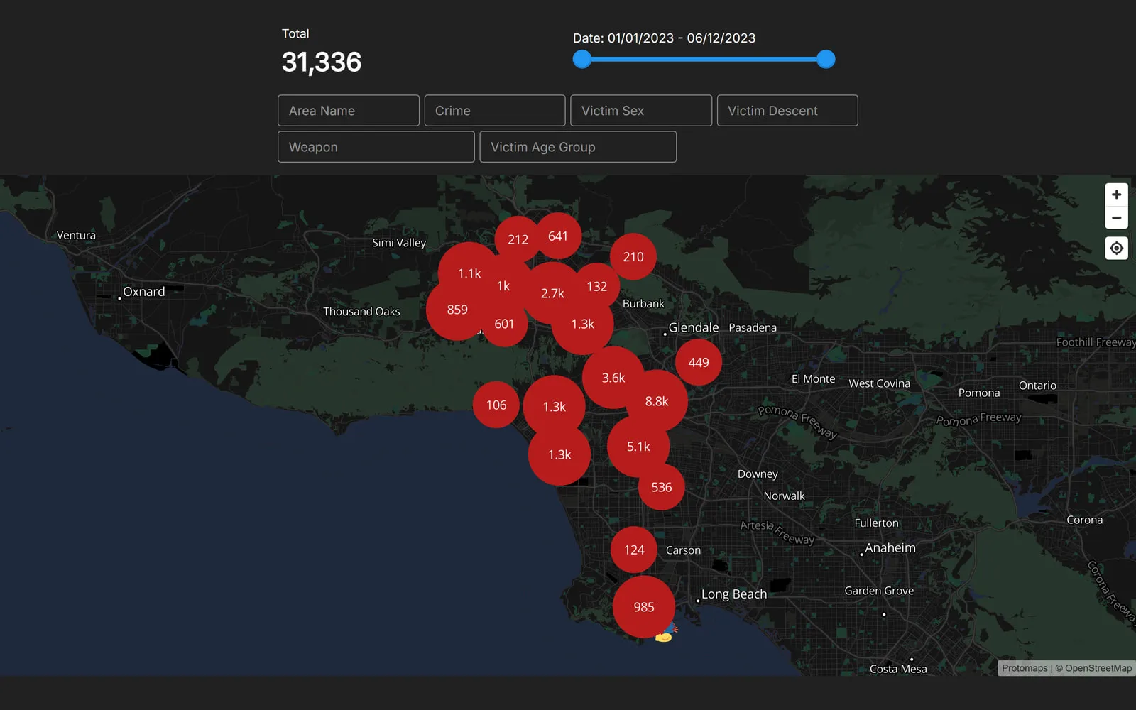The image size is (1136, 710).
Task: Select the 3.6k cluster marker
Action: pyautogui.click(x=613, y=378)
